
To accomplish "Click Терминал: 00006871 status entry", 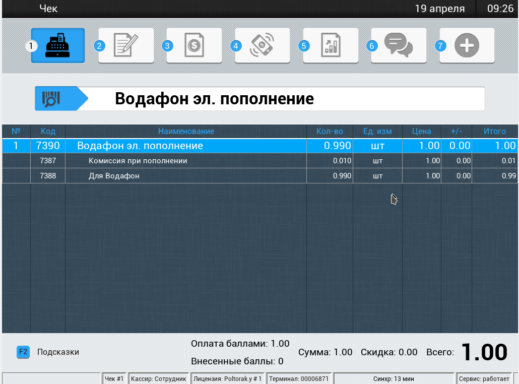I will click(x=299, y=378).
